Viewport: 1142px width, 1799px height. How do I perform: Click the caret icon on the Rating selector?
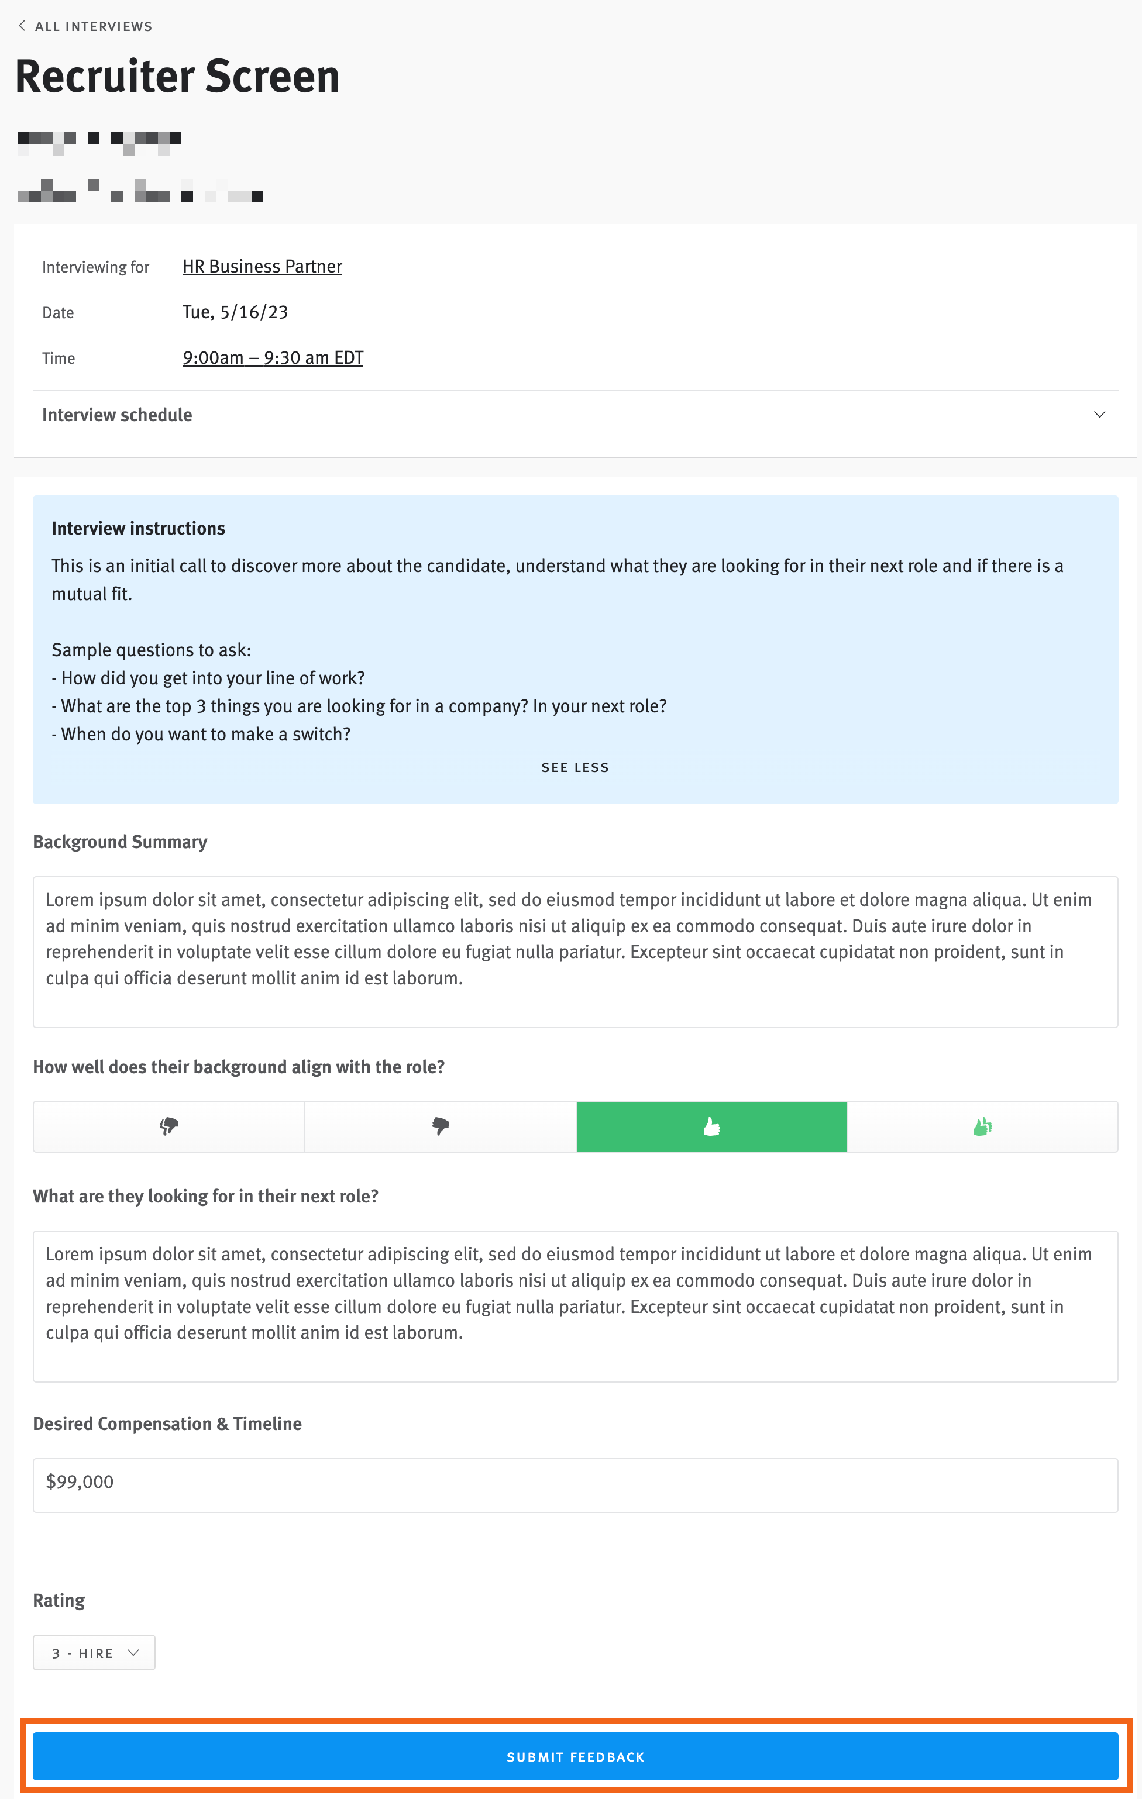point(134,1653)
